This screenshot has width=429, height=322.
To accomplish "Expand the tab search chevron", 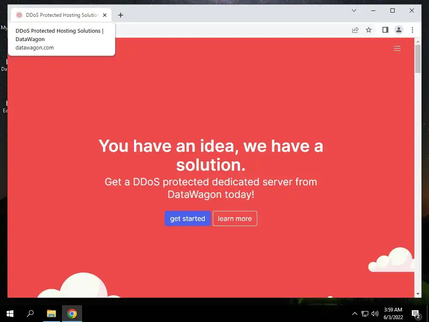I will [x=354, y=10].
